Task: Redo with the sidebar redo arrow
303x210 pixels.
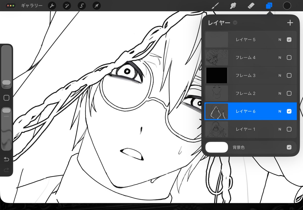Action: [x=6, y=170]
